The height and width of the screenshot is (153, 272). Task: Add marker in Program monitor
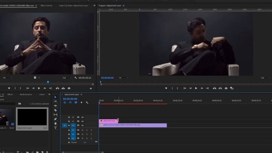pos(166,88)
